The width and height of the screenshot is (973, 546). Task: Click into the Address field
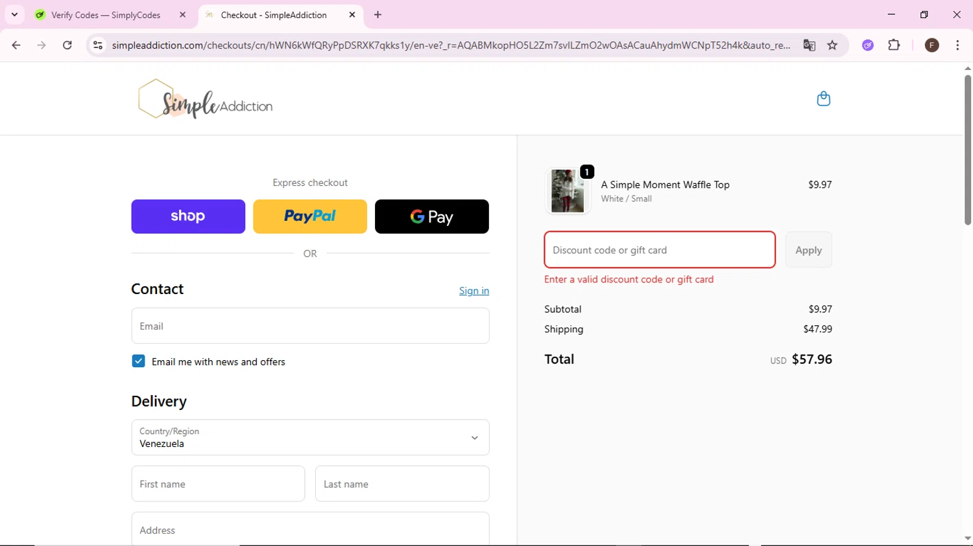point(310,529)
